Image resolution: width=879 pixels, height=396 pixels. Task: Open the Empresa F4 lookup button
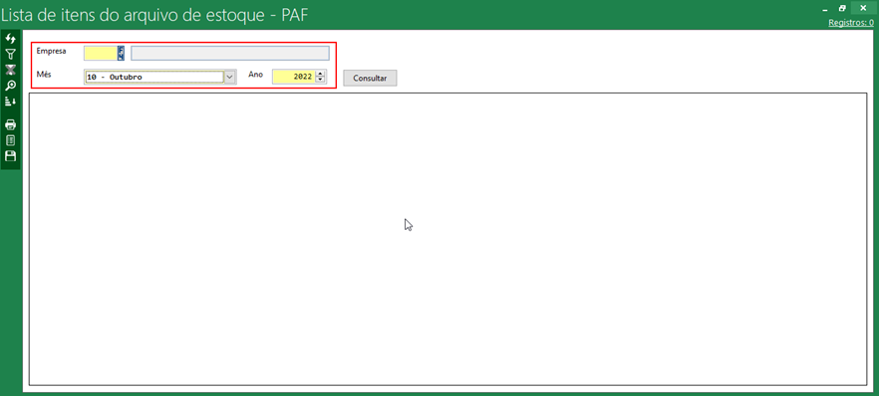pyautogui.click(x=121, y=53)
